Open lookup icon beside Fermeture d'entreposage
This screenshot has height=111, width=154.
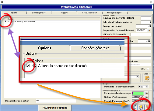(x=146, y=93)
